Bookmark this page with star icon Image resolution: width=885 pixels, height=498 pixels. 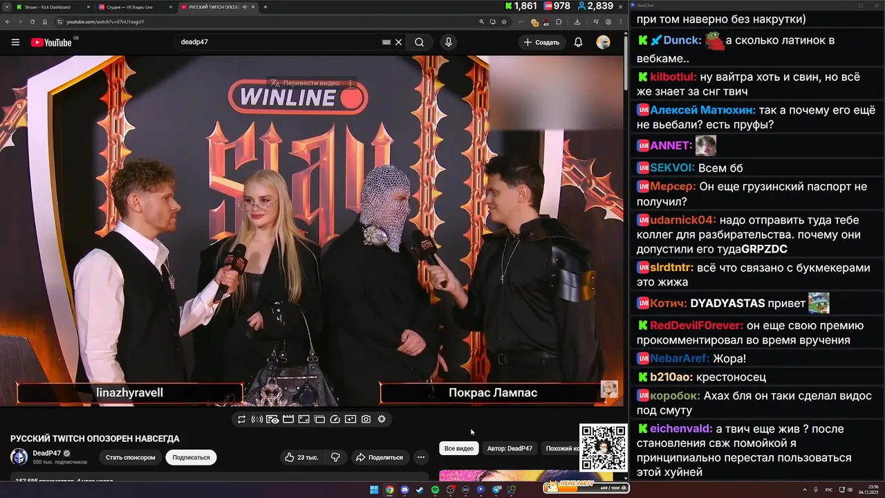click(504, 22)
